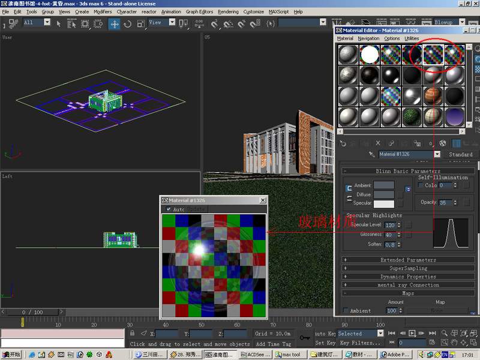Click Set Keys key icon

tap(305, 338)
